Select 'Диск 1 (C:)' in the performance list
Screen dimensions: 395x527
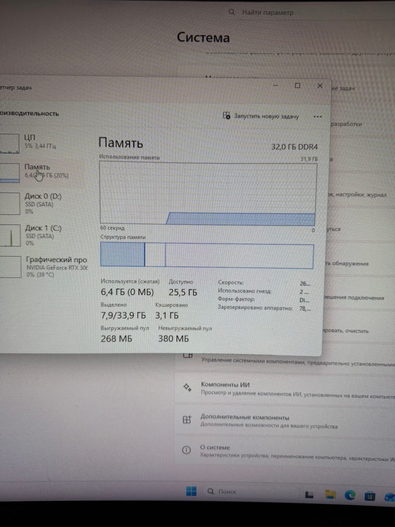click(43, 235)
